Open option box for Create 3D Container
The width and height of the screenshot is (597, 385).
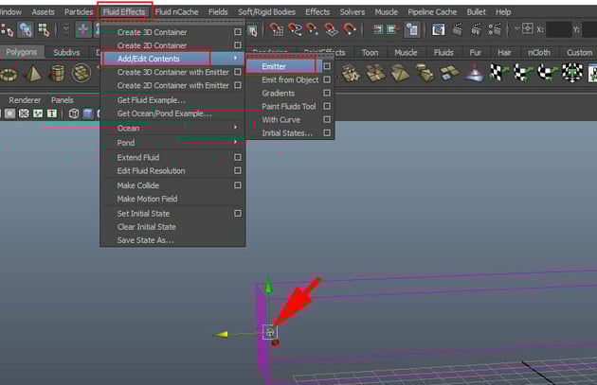click(238, 32)
